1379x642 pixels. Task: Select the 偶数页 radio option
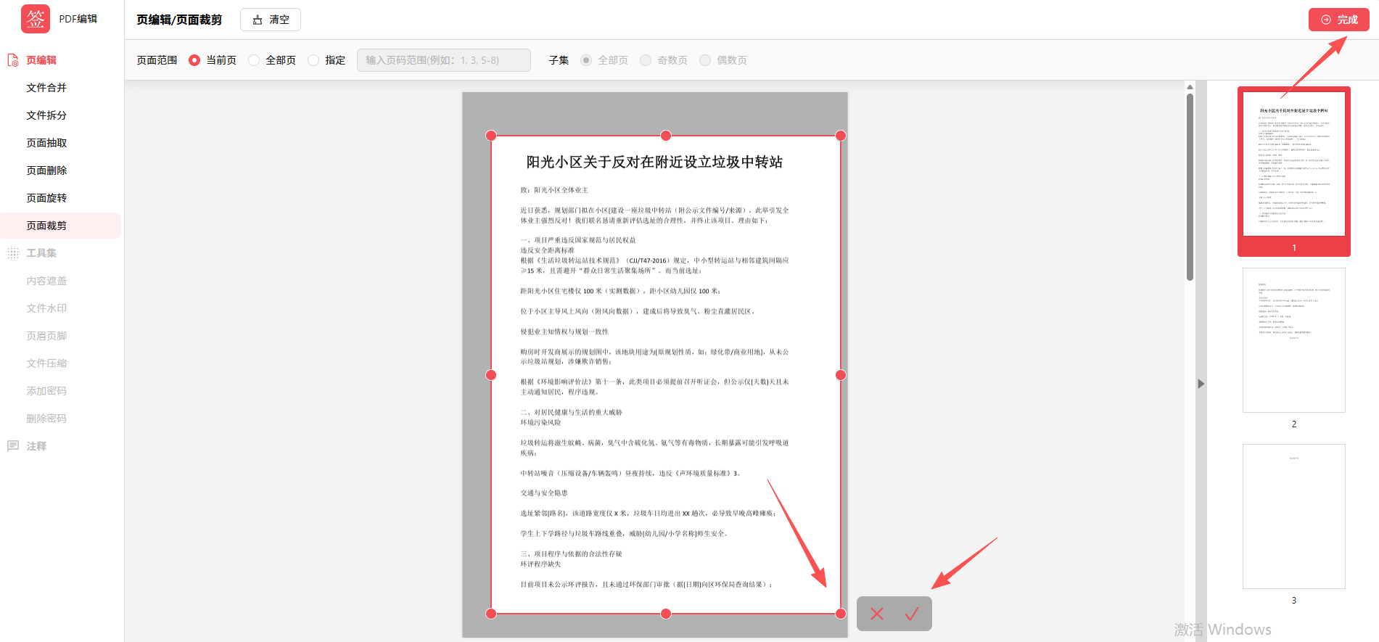coord(705,60)
